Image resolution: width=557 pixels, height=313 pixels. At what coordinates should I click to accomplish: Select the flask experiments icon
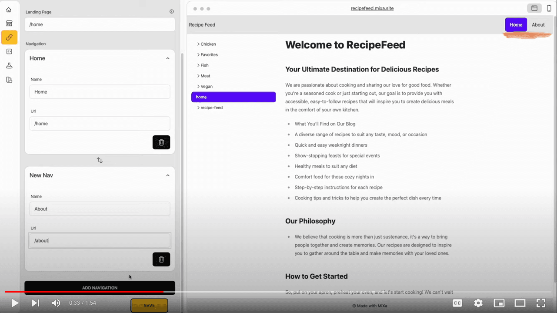[9, 65]
